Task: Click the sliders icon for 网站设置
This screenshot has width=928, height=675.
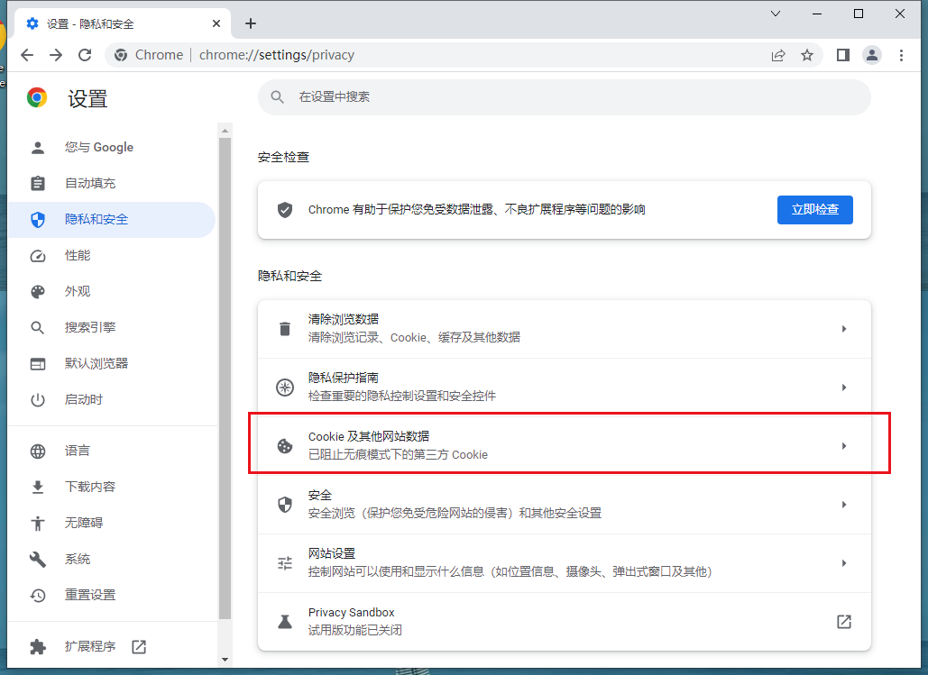Action: pos(285,562)
